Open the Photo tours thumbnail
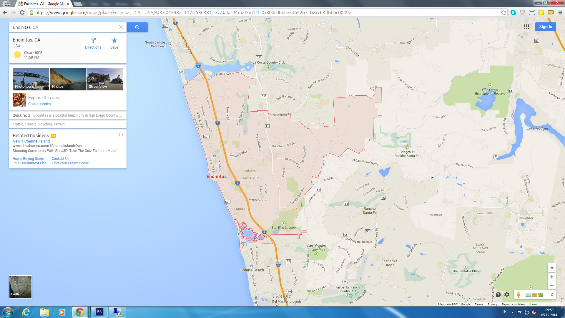The width and height of the screenshot is (565, 318). point(31,79)
